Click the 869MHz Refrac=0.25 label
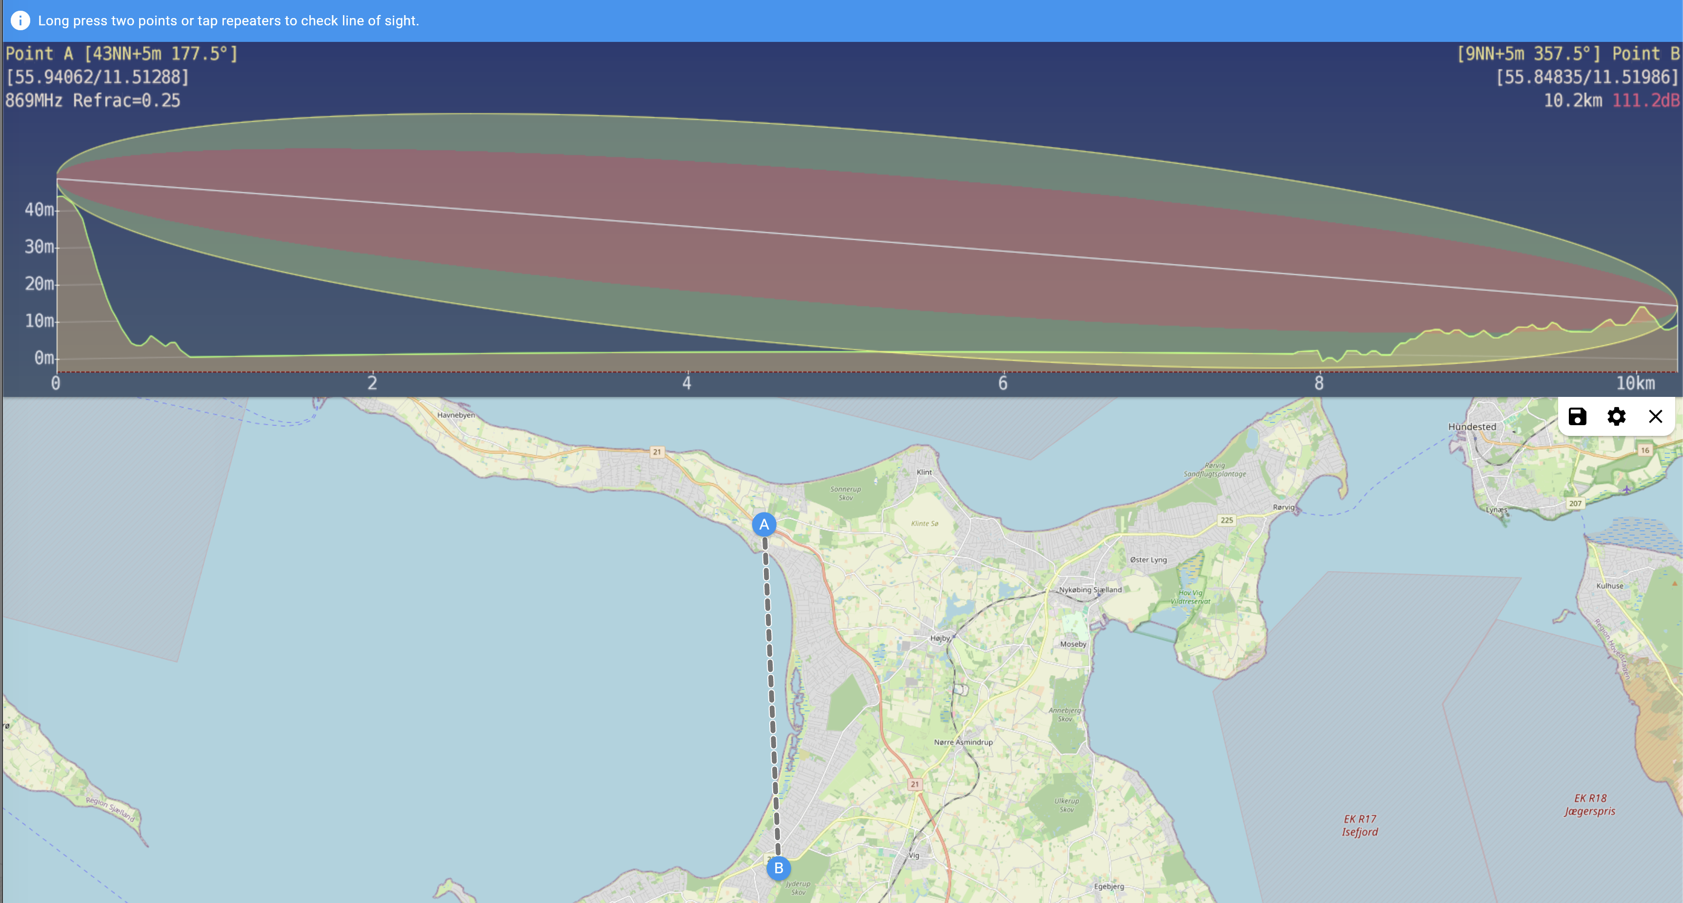The width and height of the screenshot is (1683, 903). tap(93, 100)
